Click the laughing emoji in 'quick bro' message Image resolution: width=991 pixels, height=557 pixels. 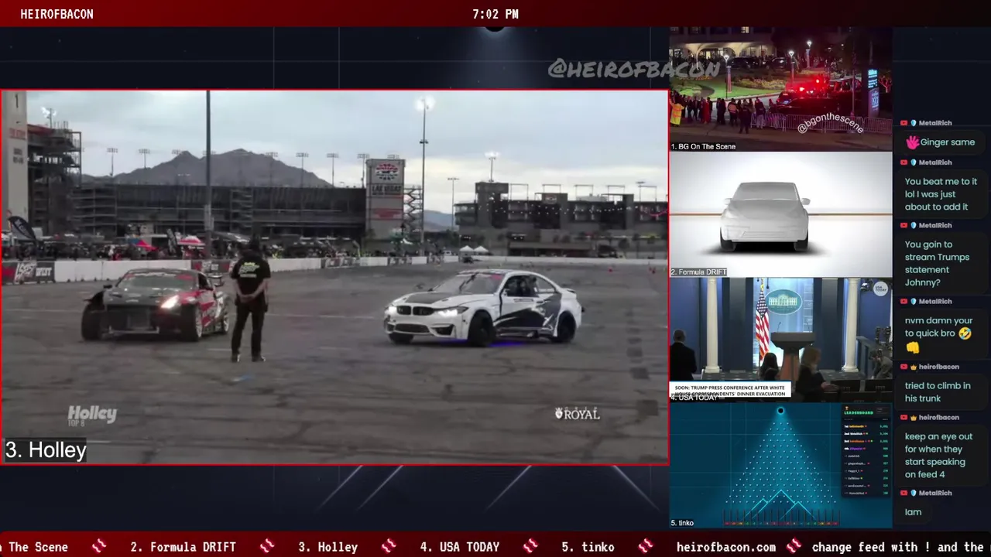964,333
